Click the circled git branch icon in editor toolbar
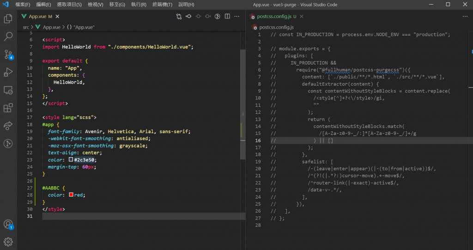This screenshot has width=473, height=250. click(218, 16)
